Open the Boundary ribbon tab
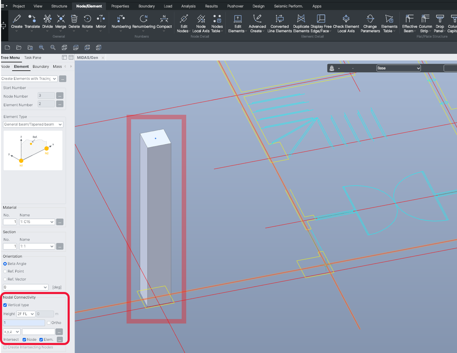Image resolution: width=457 pixels, height=353 pixels. (x=146, y=6)
